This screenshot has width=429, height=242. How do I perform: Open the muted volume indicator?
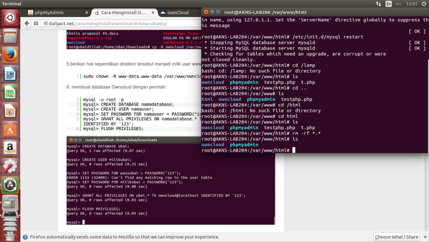coord(398,4)
